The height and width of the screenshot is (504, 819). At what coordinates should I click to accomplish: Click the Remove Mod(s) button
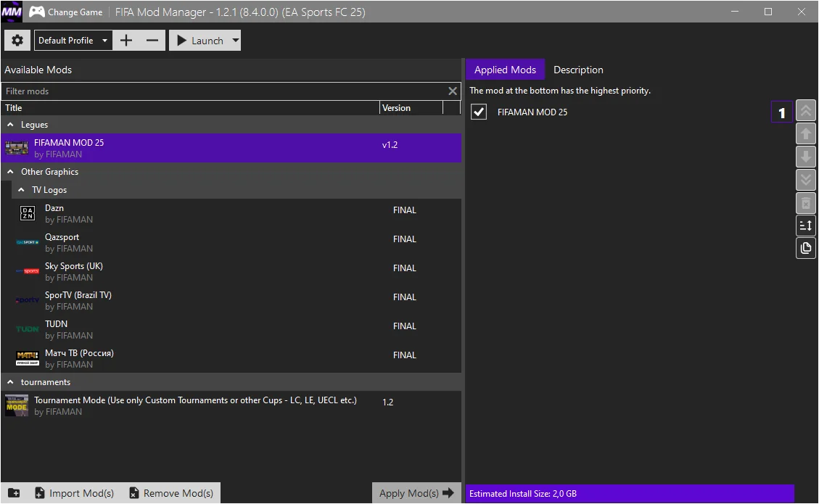(x=171, y=493)
